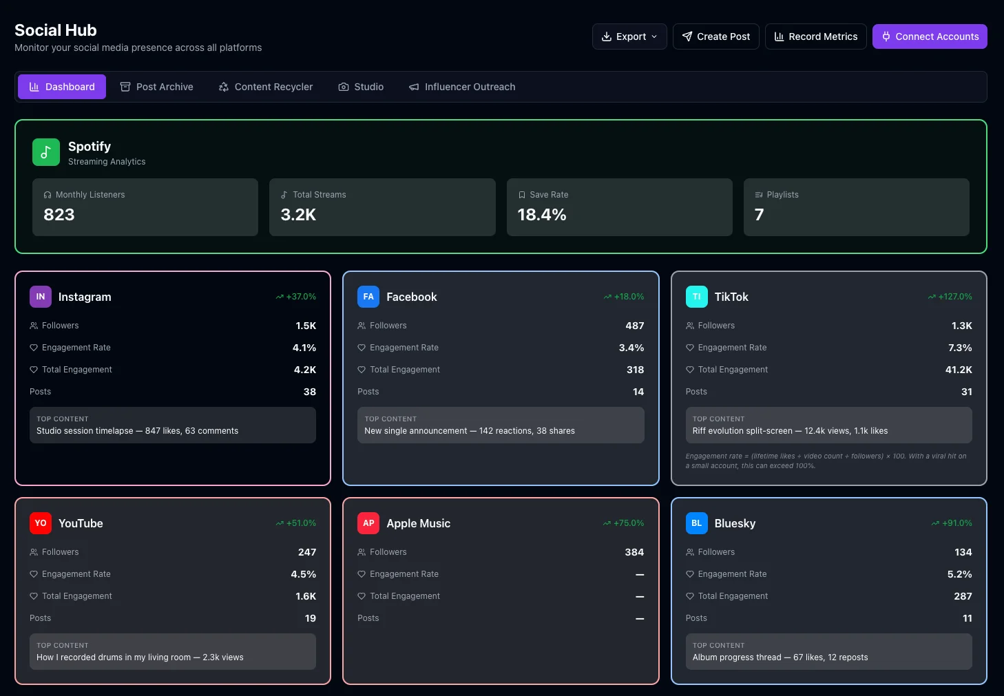
Task: Click the green Spotify music note icon
Action: coord(46,152)
